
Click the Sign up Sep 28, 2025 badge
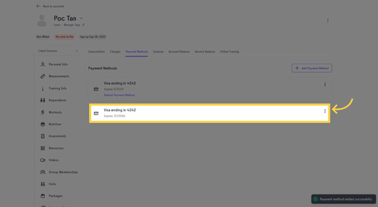[x=93, y=37]
